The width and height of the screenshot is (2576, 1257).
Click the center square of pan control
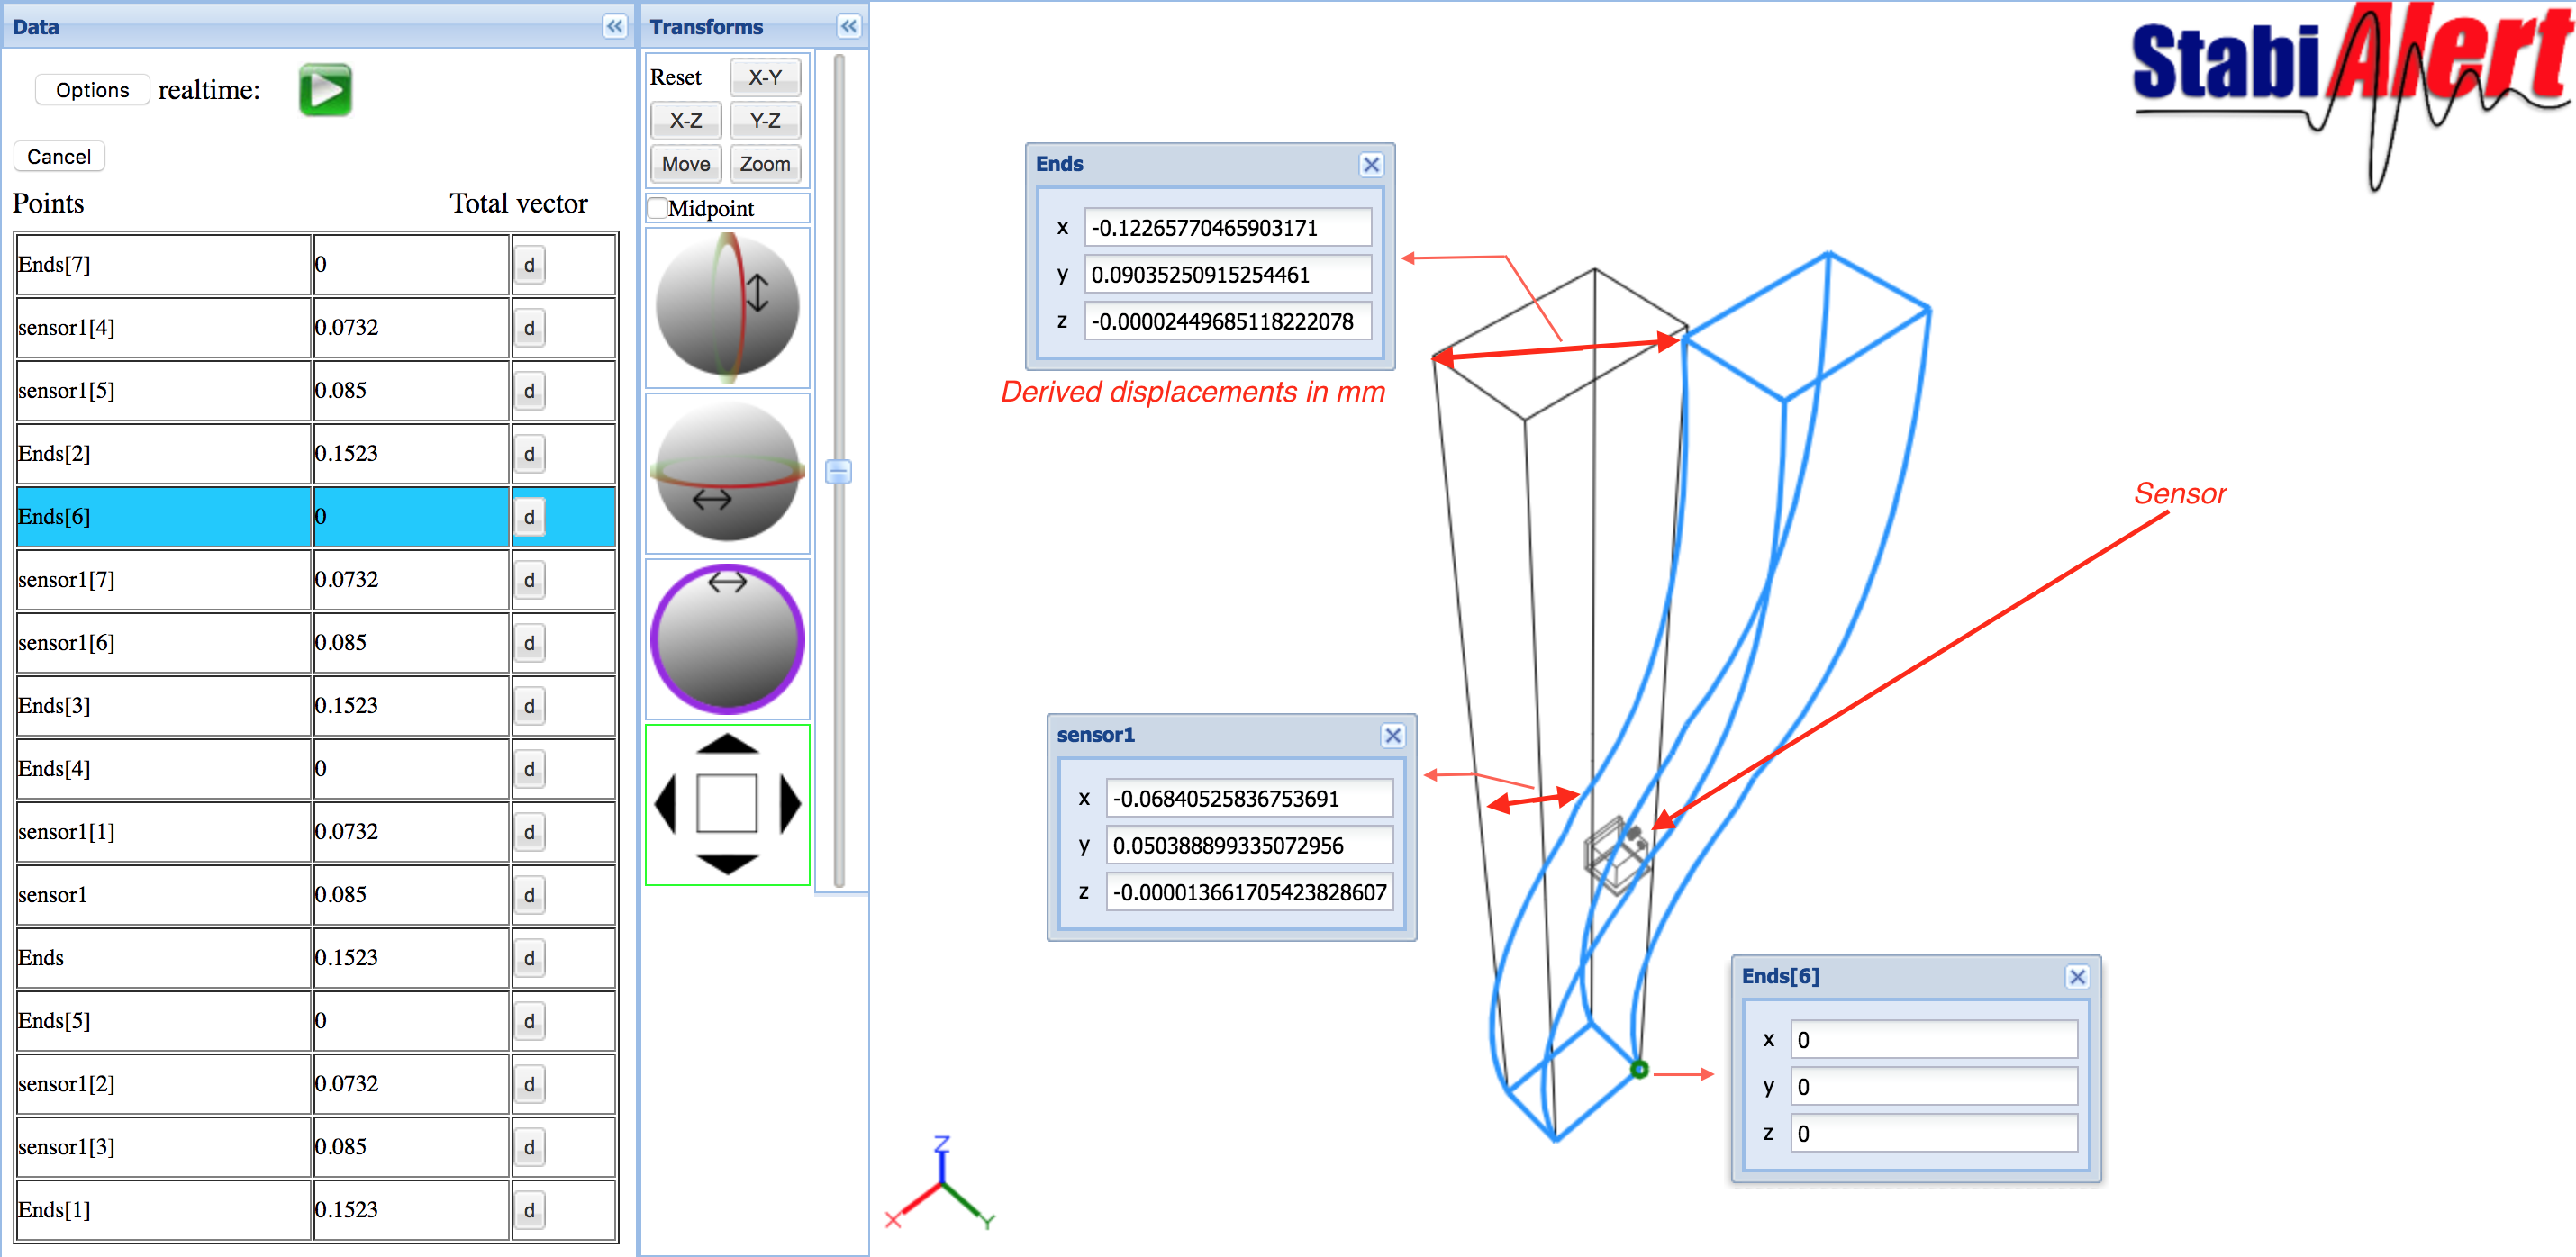point(727,803)
